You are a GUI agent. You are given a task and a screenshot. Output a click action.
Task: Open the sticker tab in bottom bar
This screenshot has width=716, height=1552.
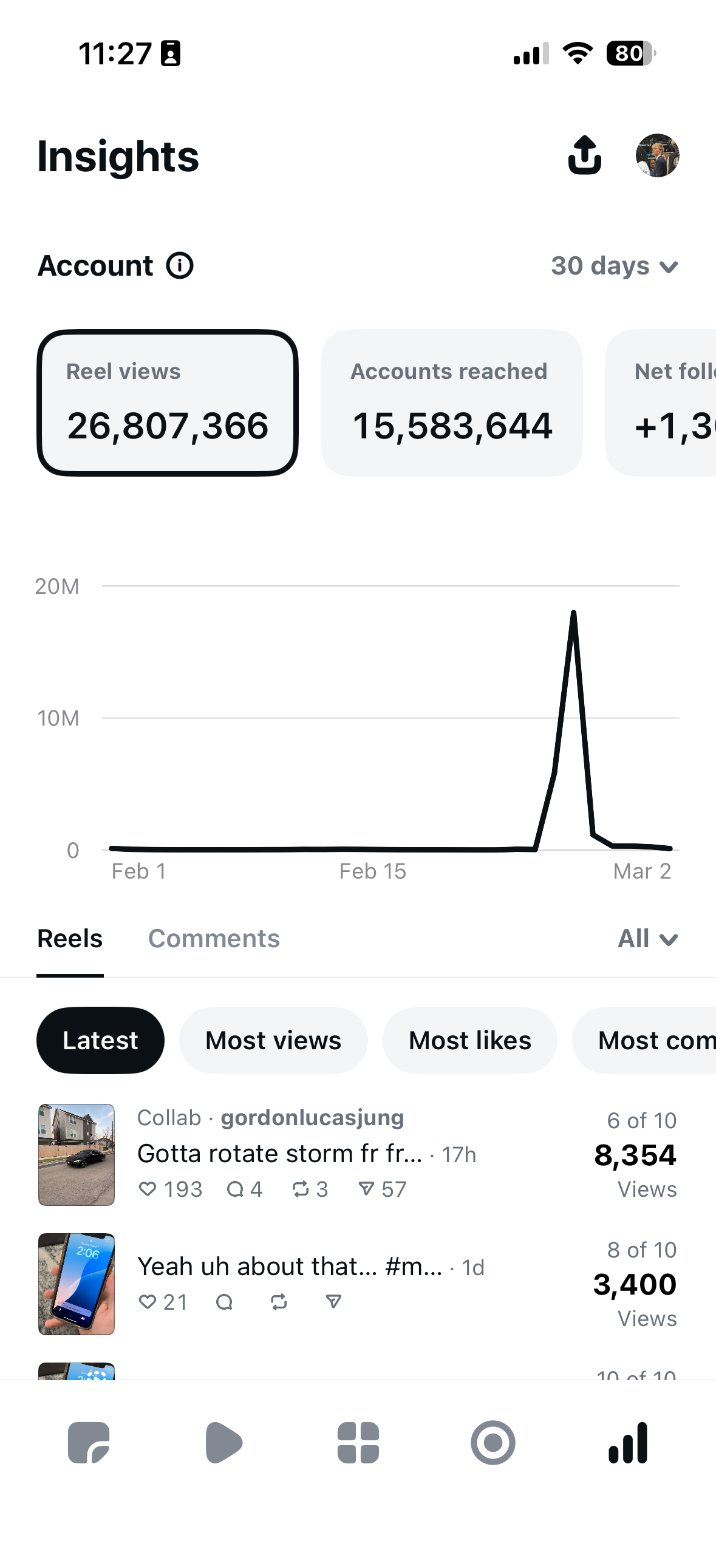coord(89,1442)
